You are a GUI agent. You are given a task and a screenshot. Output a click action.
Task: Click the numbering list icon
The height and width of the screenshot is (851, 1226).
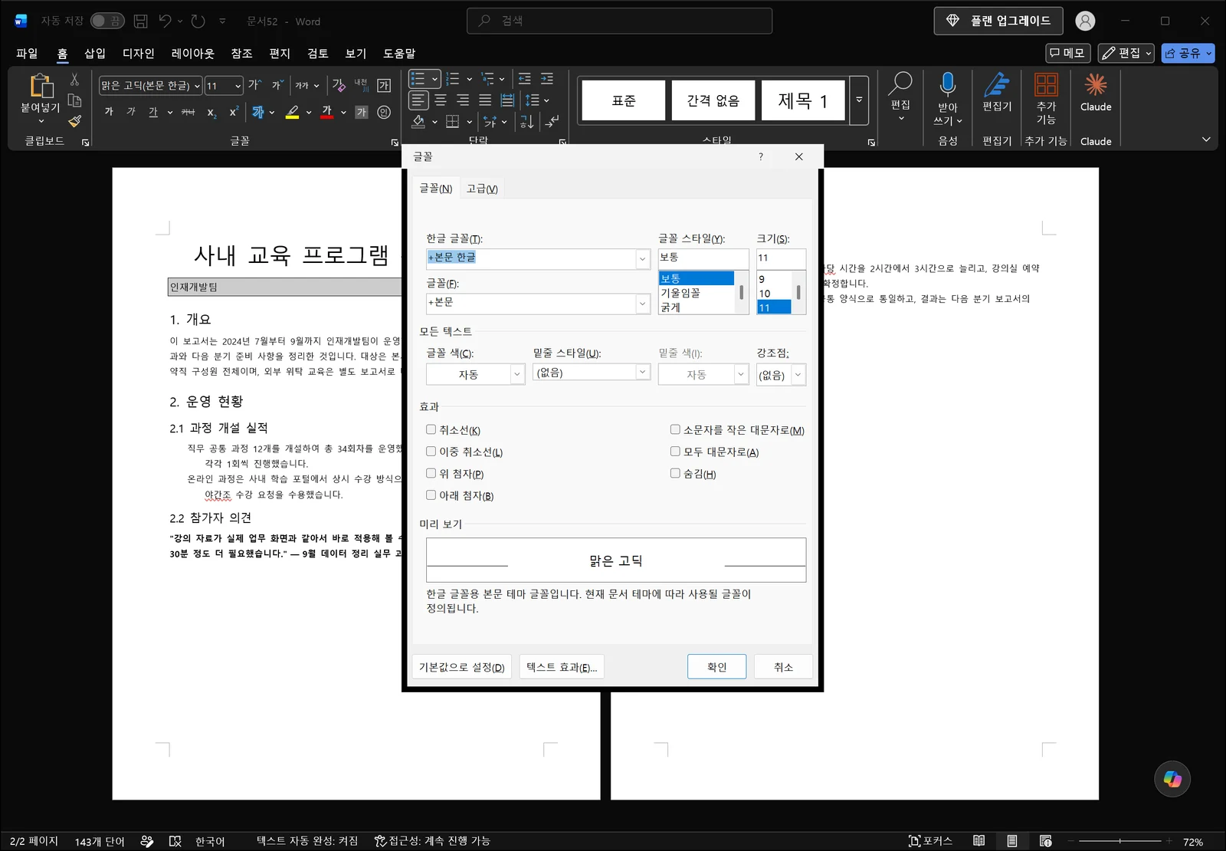point(453,78)
